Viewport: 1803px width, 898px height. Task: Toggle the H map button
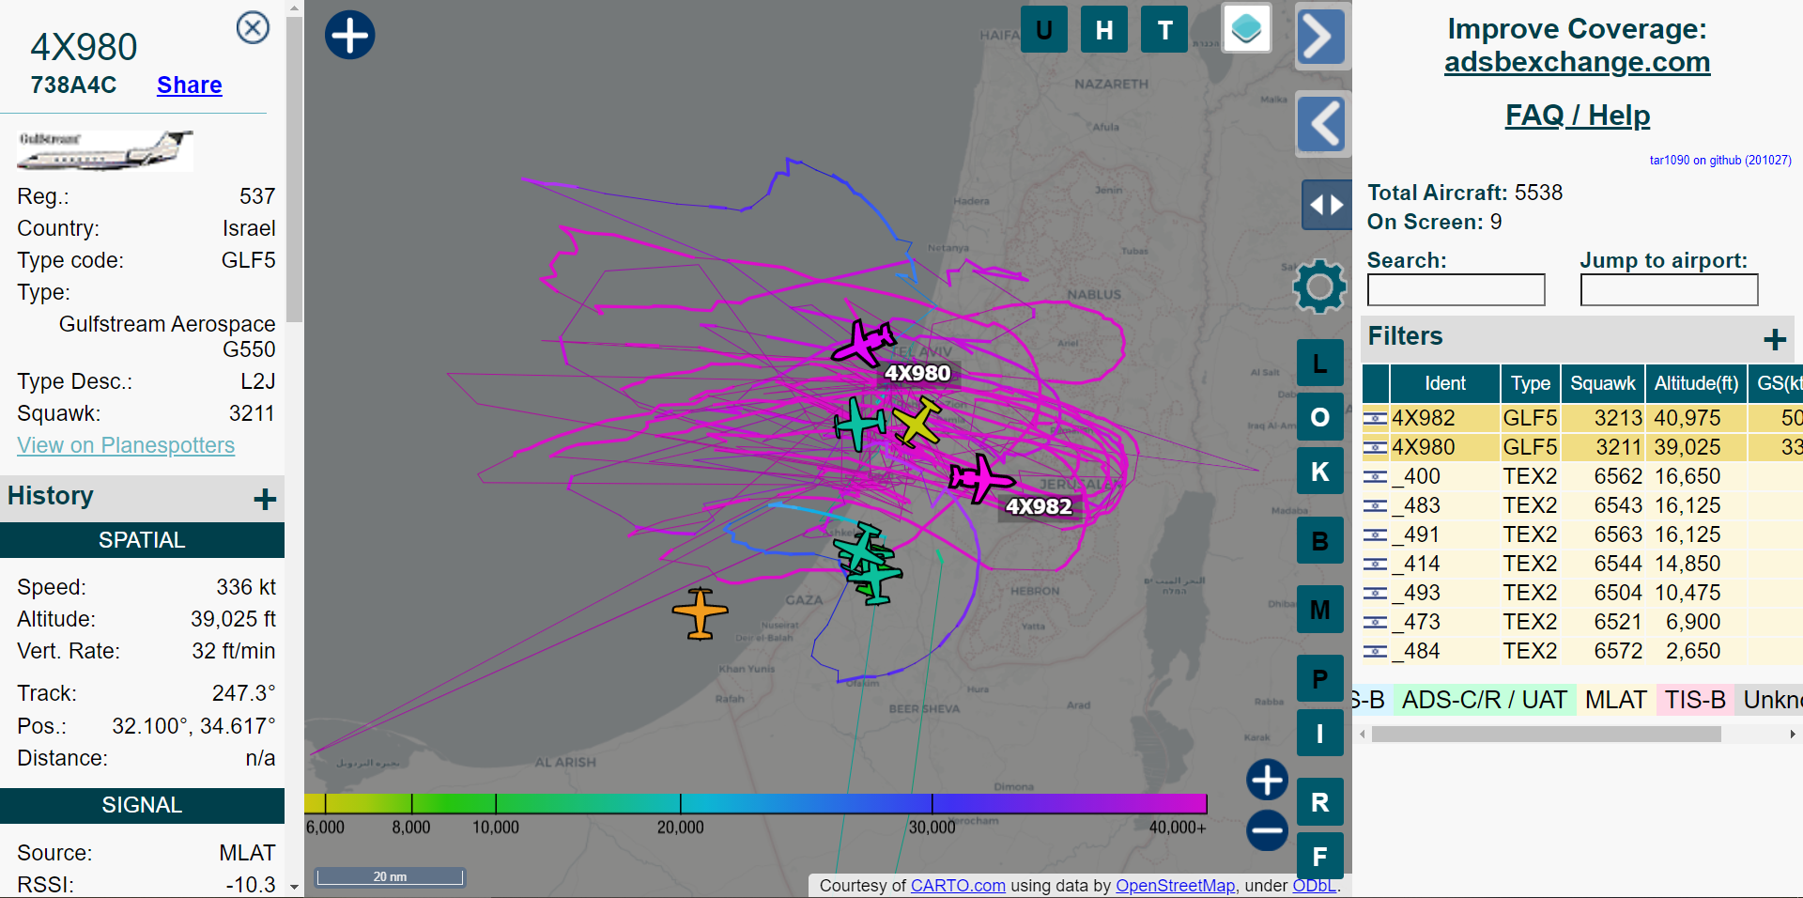pyautogui.click(x=1104, y=30)
